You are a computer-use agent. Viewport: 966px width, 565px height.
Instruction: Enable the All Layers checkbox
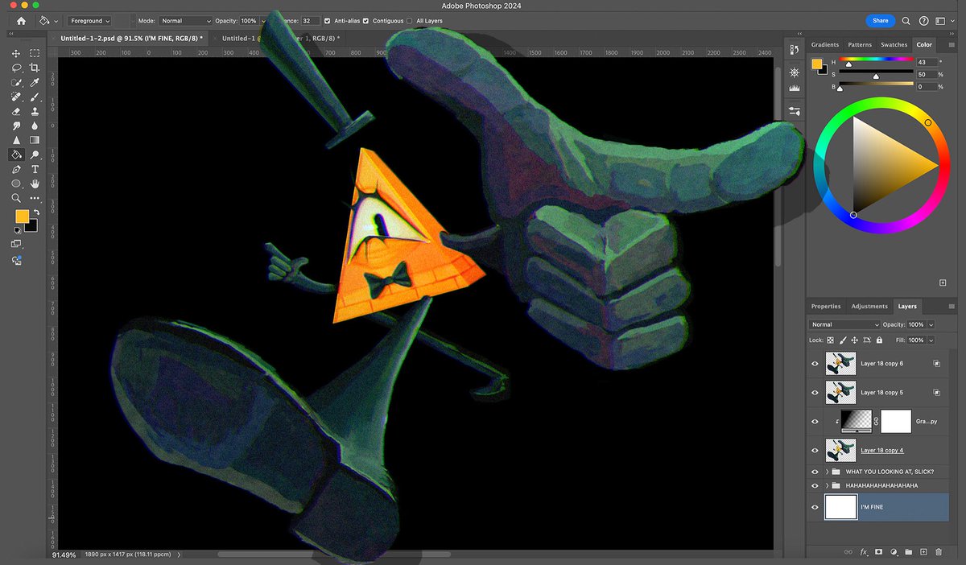tap(410, 20)
